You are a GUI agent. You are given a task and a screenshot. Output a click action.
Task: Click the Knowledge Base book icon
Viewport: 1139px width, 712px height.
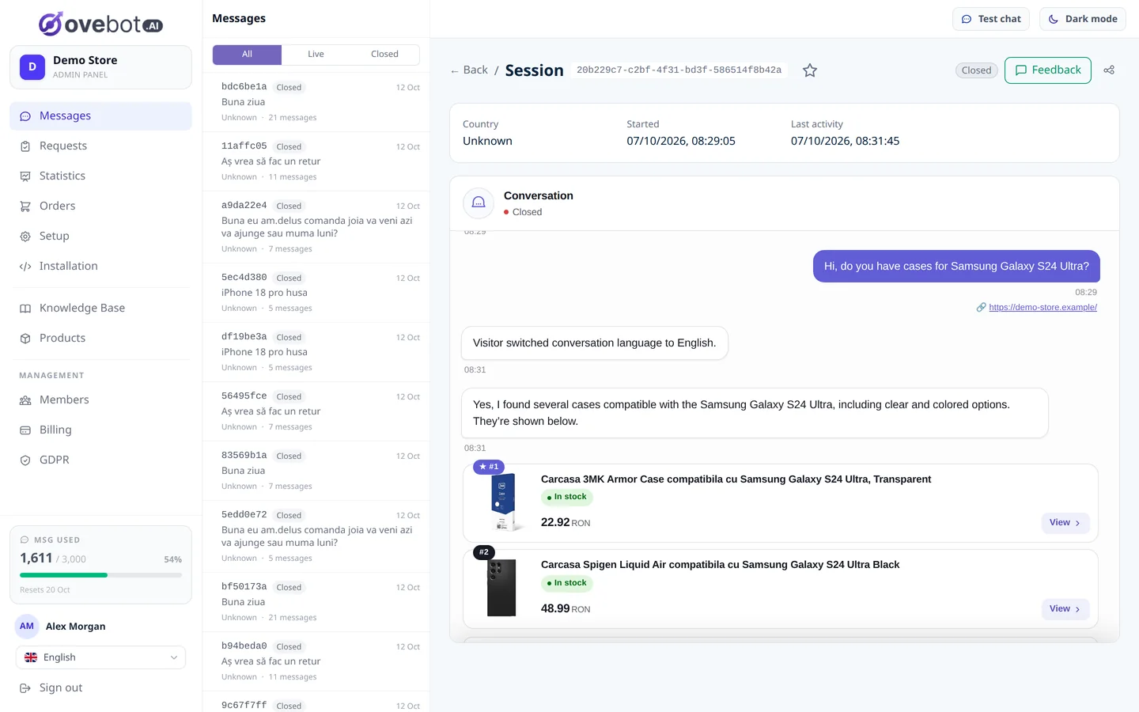pos(25,309)
